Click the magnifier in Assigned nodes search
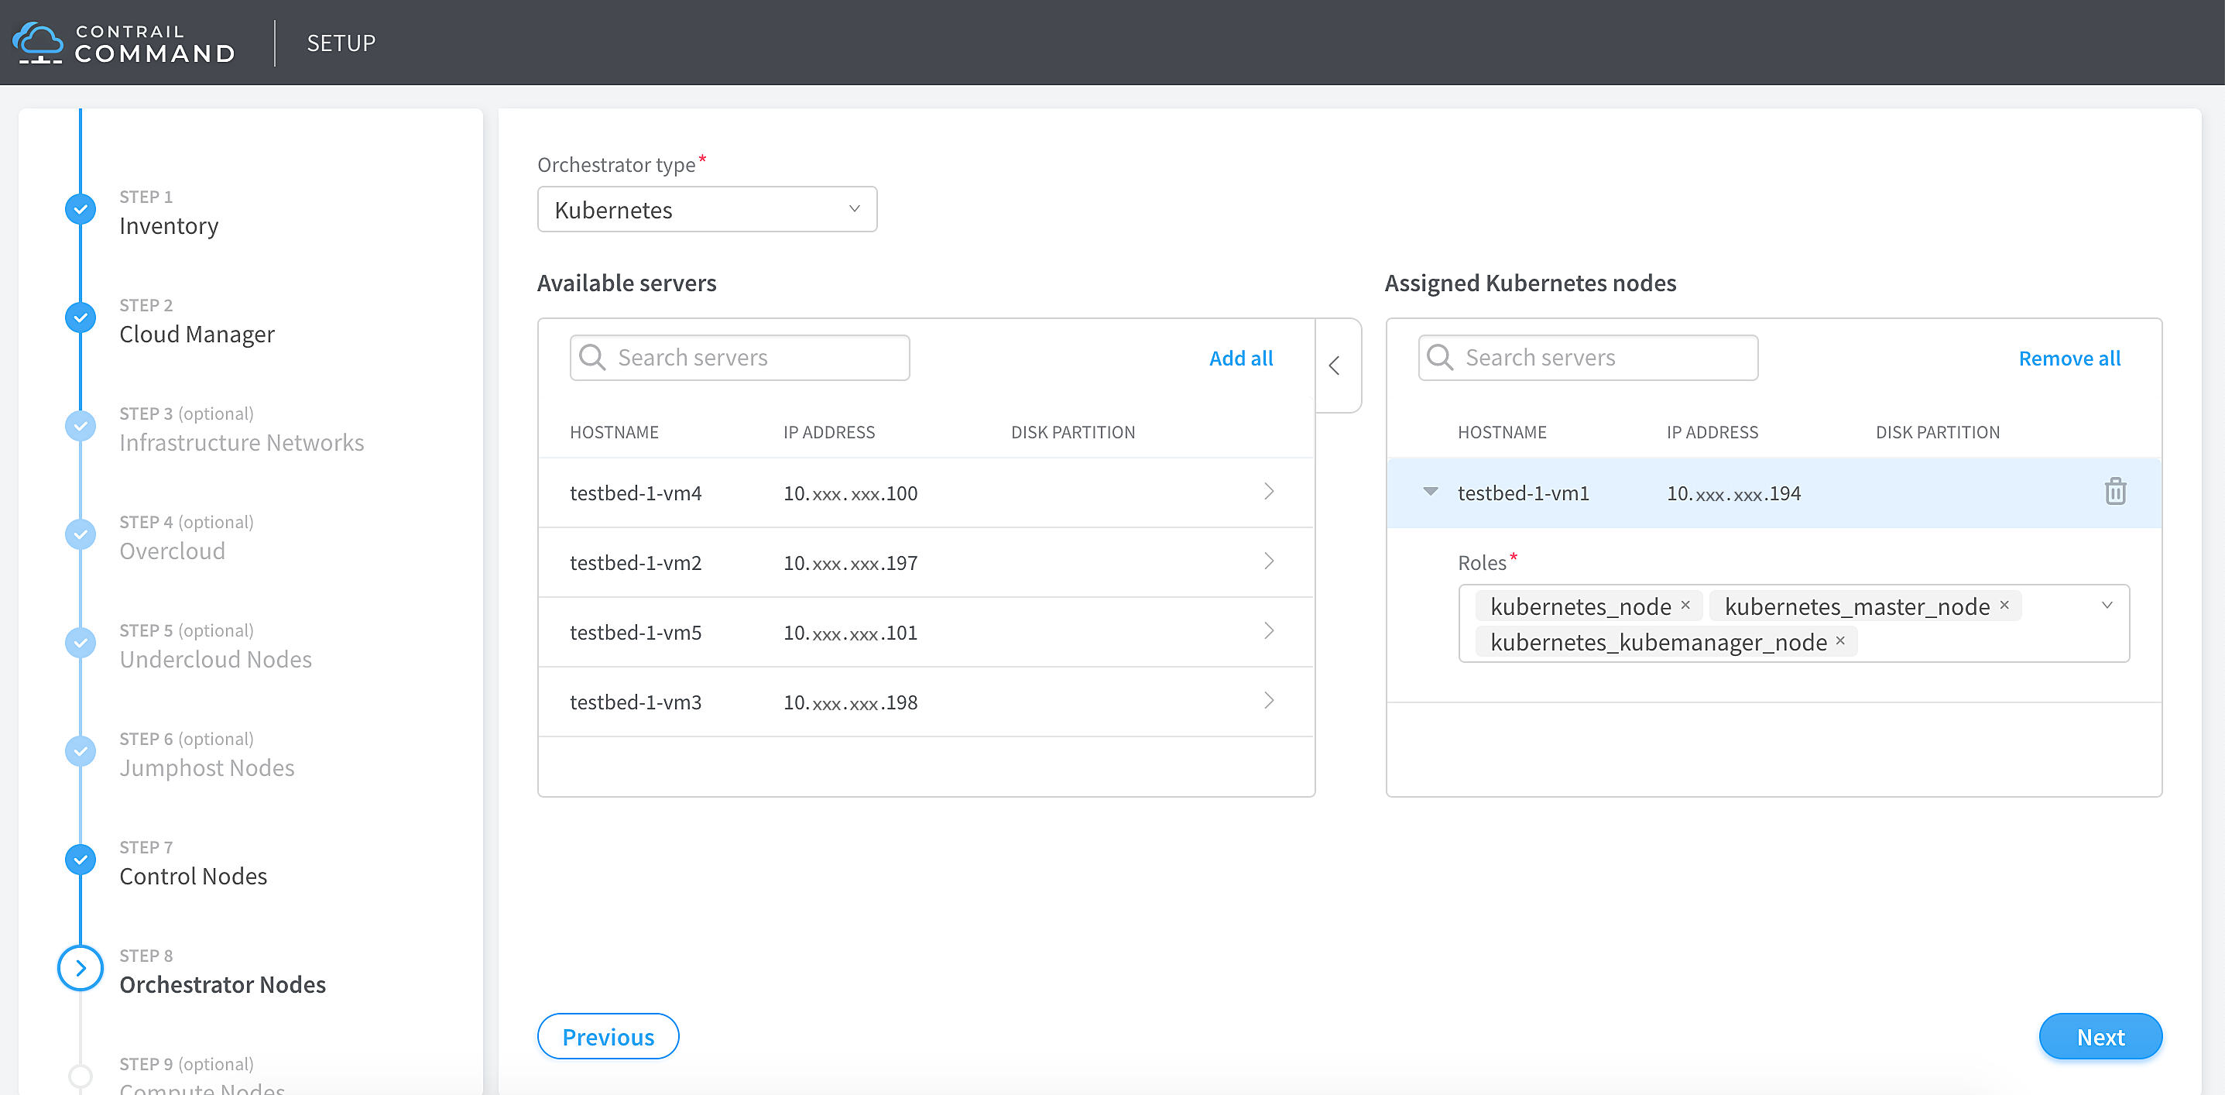 pyautogui.click(x=1440, y=357)
